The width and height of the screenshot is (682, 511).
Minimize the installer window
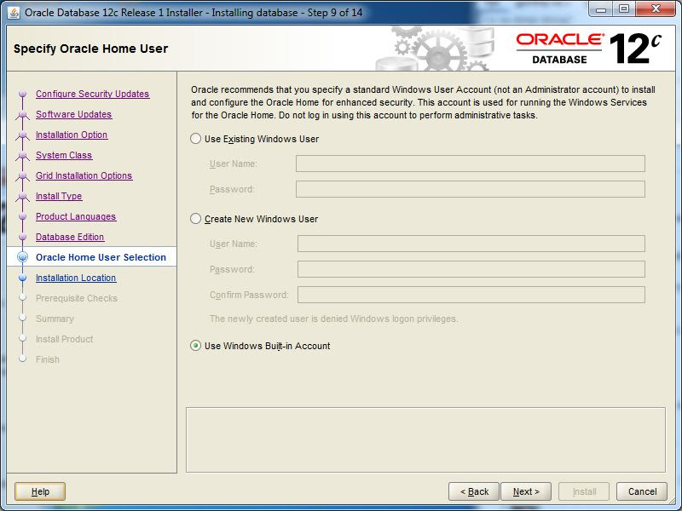click(602, 9)
